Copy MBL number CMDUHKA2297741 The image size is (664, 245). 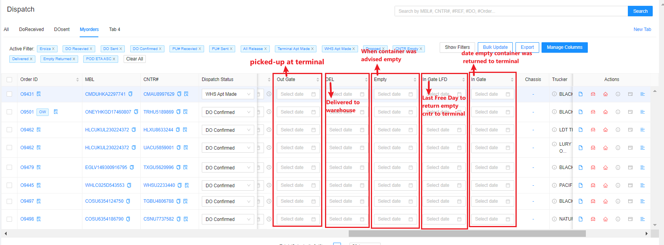131,94
